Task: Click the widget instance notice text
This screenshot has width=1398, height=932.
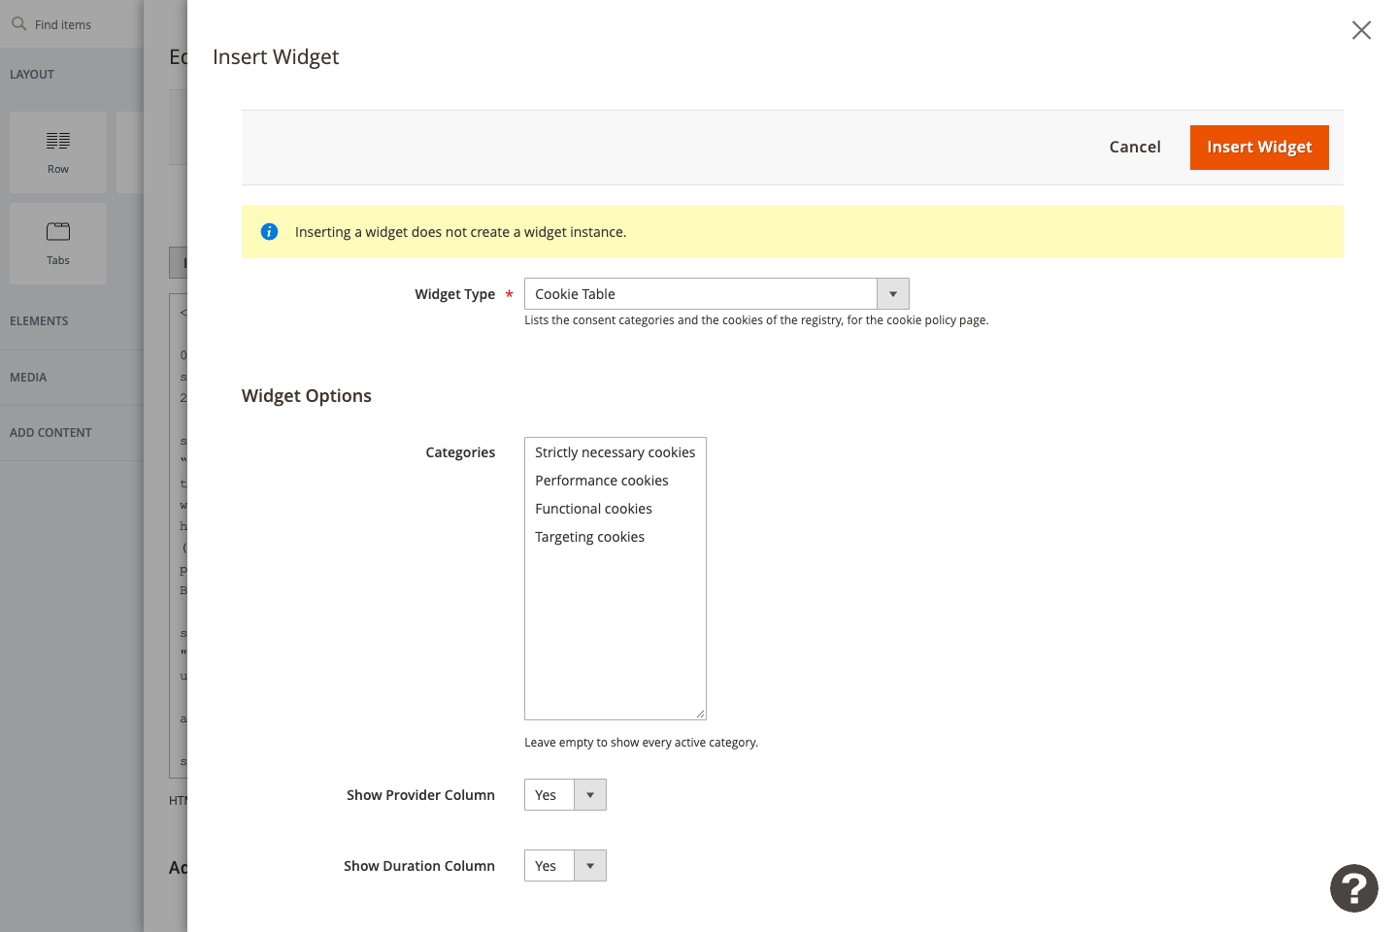Action: pyautogui.click(x=460, y=232)
